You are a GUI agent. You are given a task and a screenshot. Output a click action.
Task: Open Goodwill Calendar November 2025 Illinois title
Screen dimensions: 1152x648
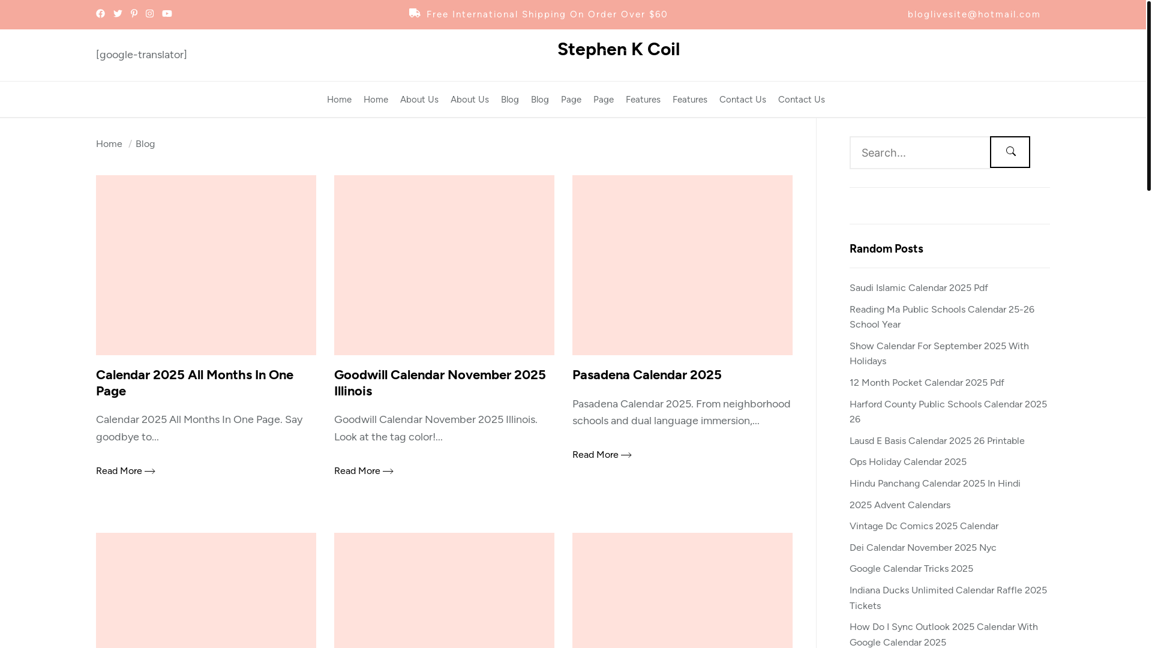(440, 383)
